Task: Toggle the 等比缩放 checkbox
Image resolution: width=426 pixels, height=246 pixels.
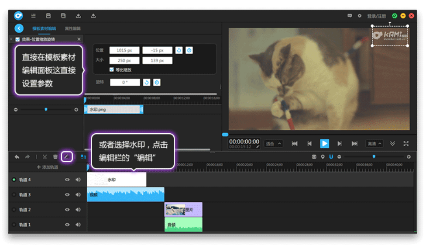Action: coord(112,70)
